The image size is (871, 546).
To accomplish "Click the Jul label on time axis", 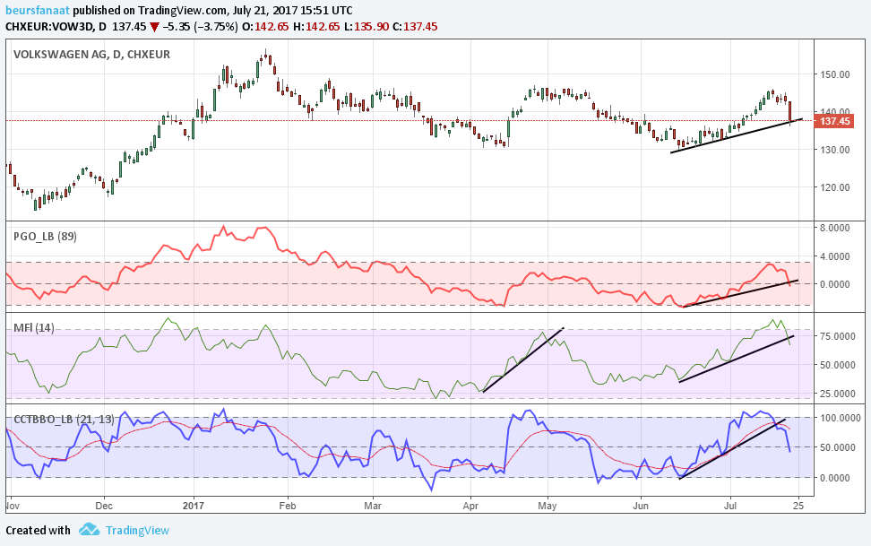I will pos(730,506).
